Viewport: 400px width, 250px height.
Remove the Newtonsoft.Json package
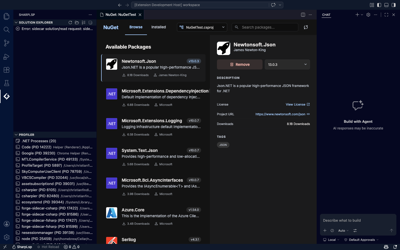pos(240,64)
